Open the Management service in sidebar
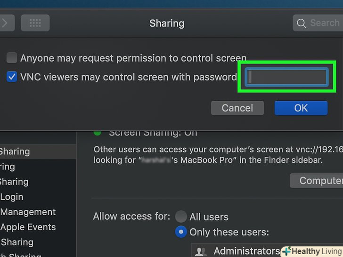 28,212
